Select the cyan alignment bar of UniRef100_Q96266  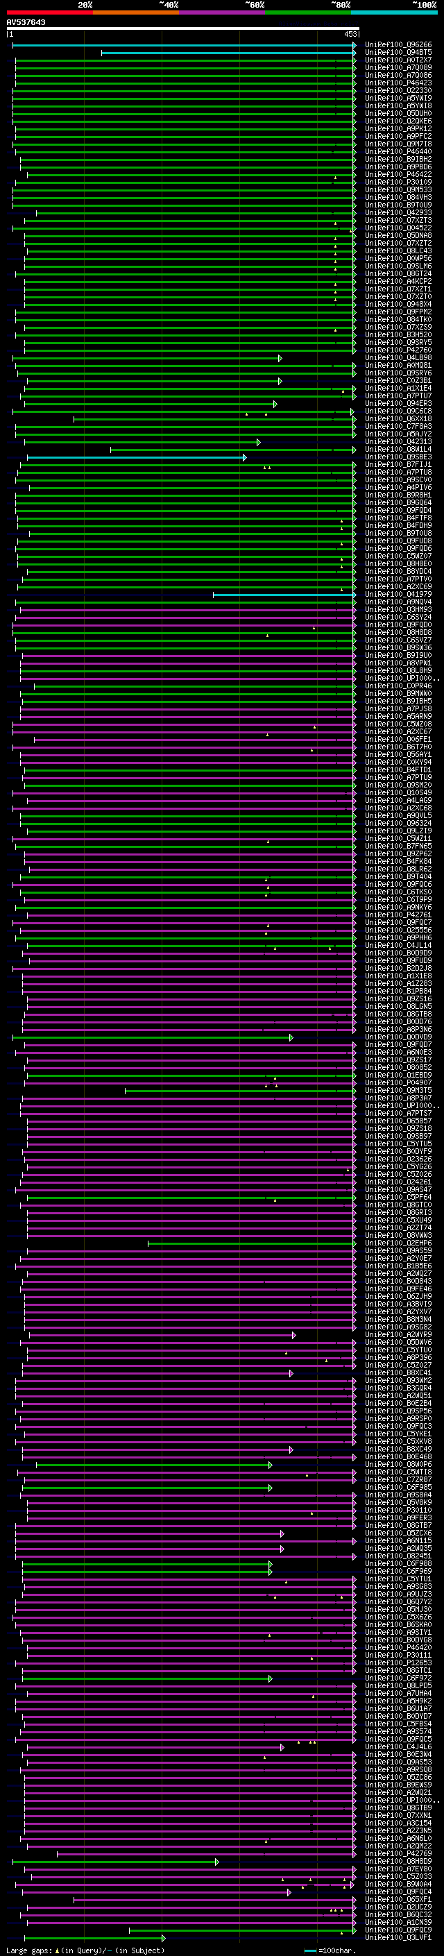[x=185, y=46]
